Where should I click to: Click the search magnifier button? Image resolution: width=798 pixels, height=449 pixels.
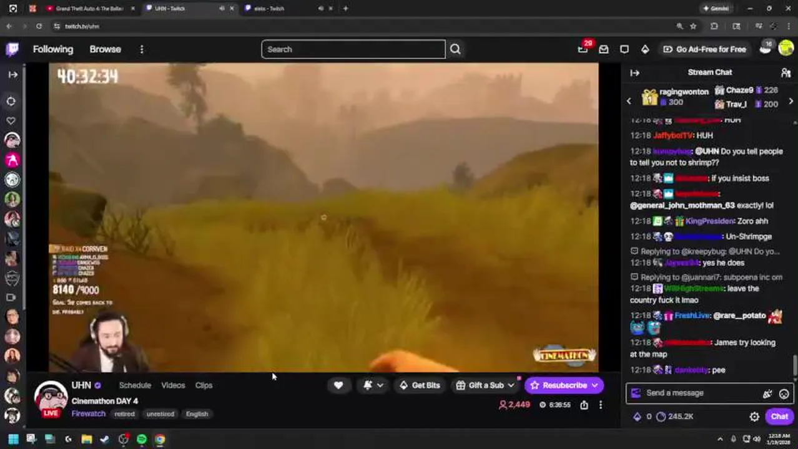pyautogui.click(x=455, y=49)
